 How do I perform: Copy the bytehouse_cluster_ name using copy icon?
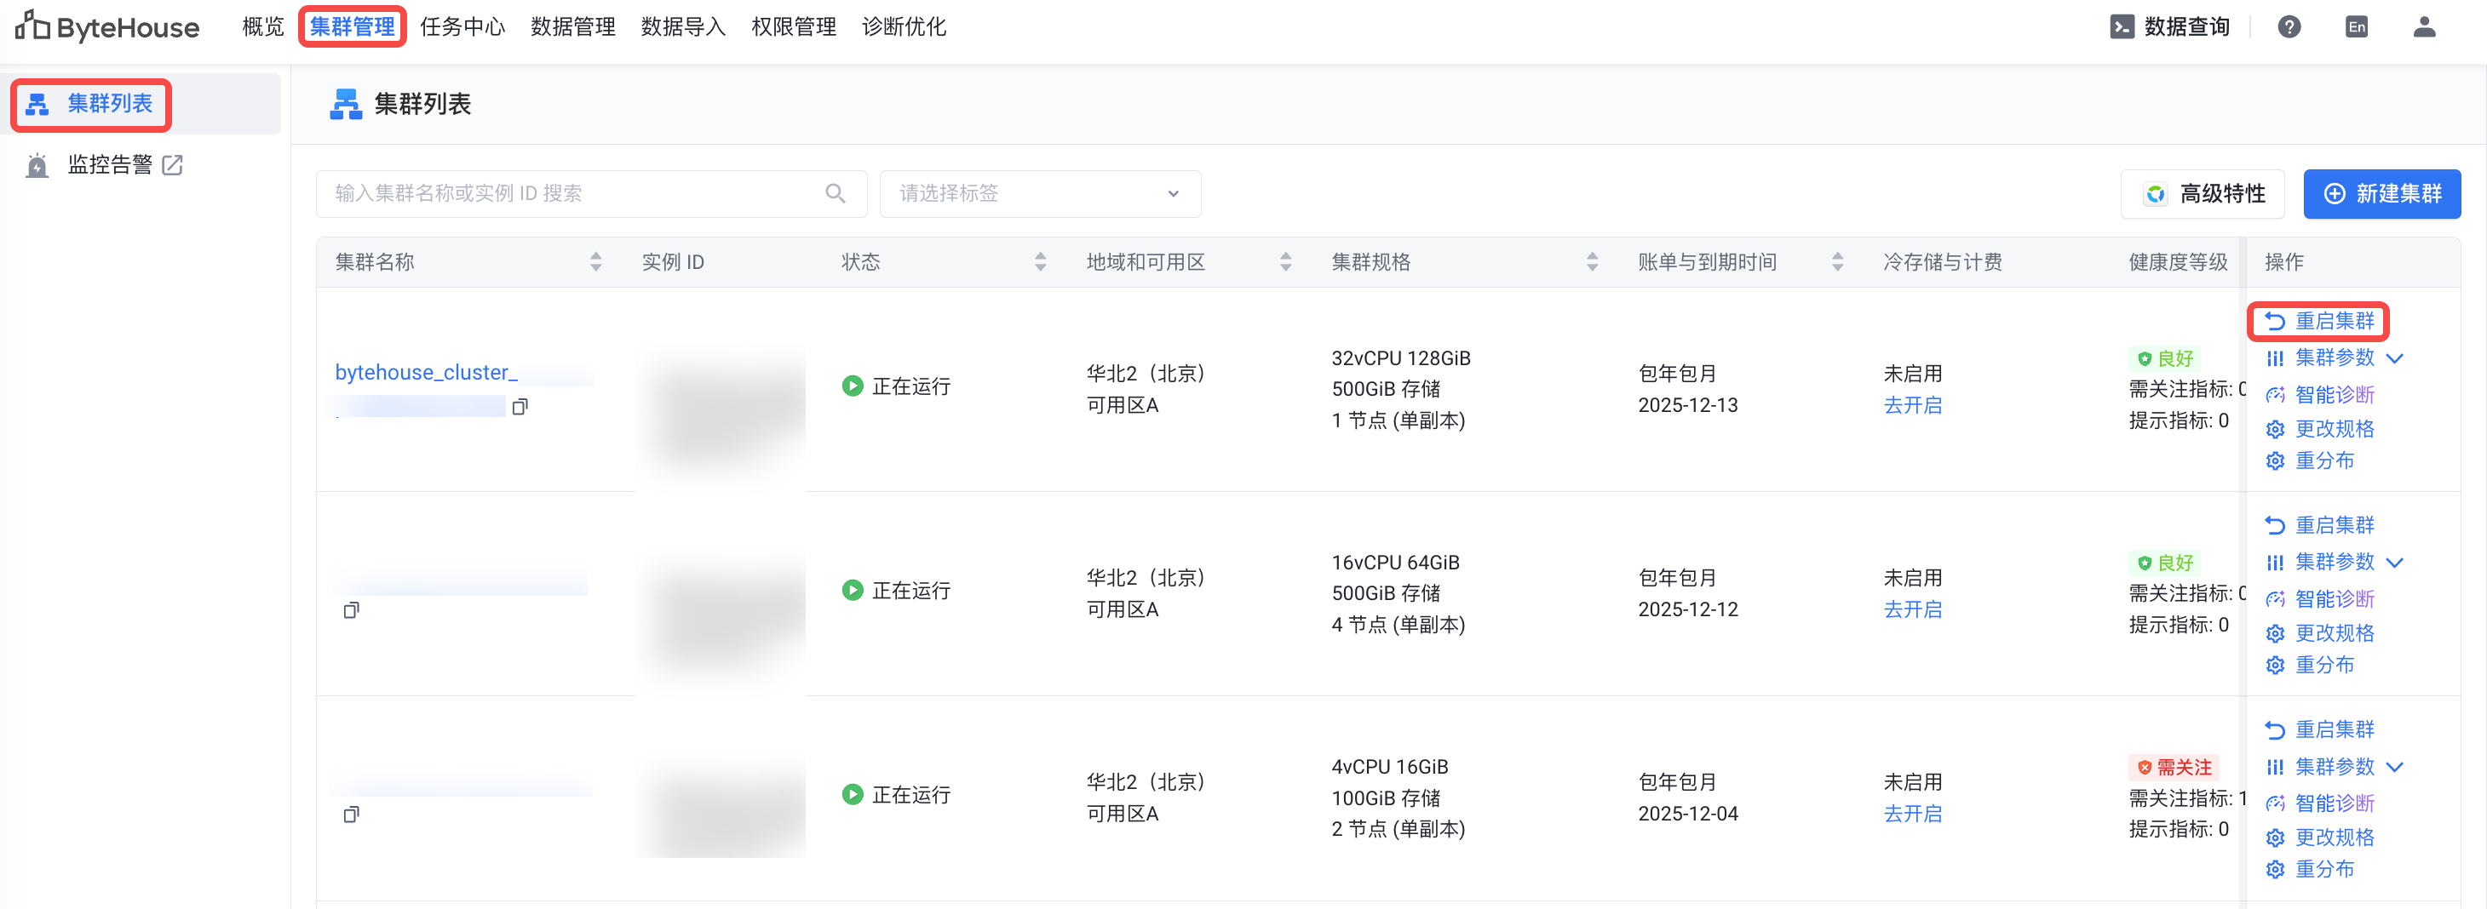520,406
